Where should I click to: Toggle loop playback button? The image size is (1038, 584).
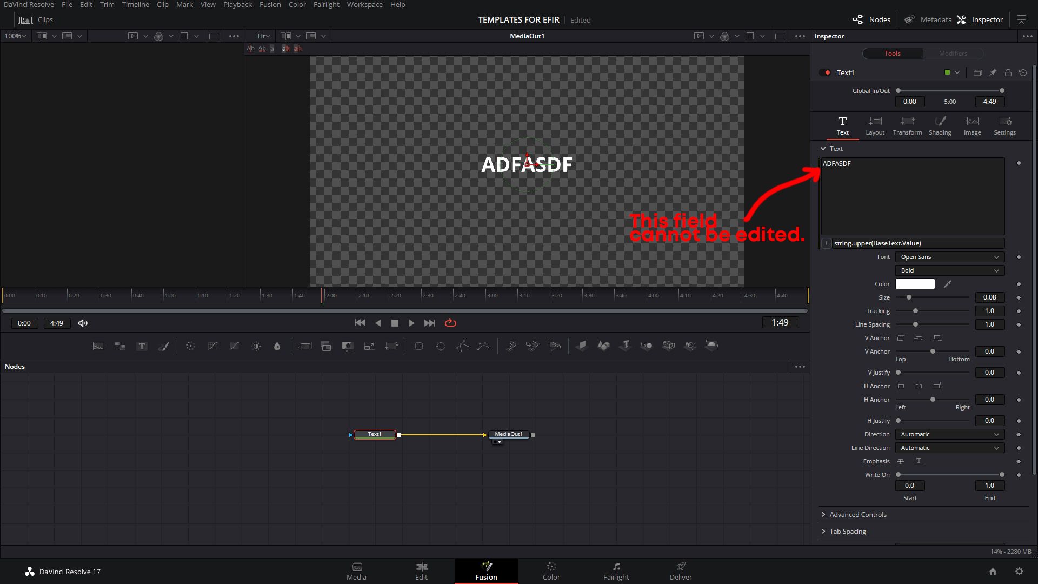pyautogui.click(x=450, y=323)
